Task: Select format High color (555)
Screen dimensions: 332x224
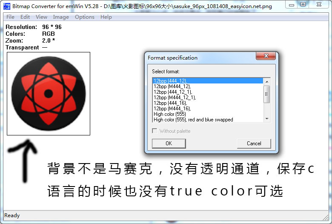Action: 208,114
